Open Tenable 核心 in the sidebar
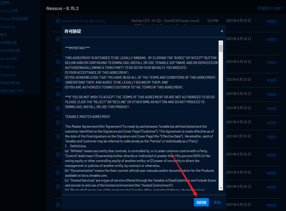Image resolution: width=286 pixels, height=211 pixels. tap(9, 59)
